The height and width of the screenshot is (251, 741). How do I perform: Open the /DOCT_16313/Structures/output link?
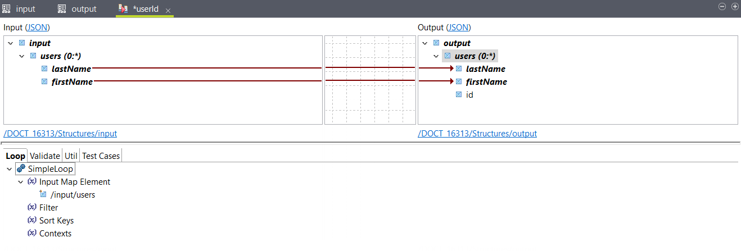coord(477,133)
